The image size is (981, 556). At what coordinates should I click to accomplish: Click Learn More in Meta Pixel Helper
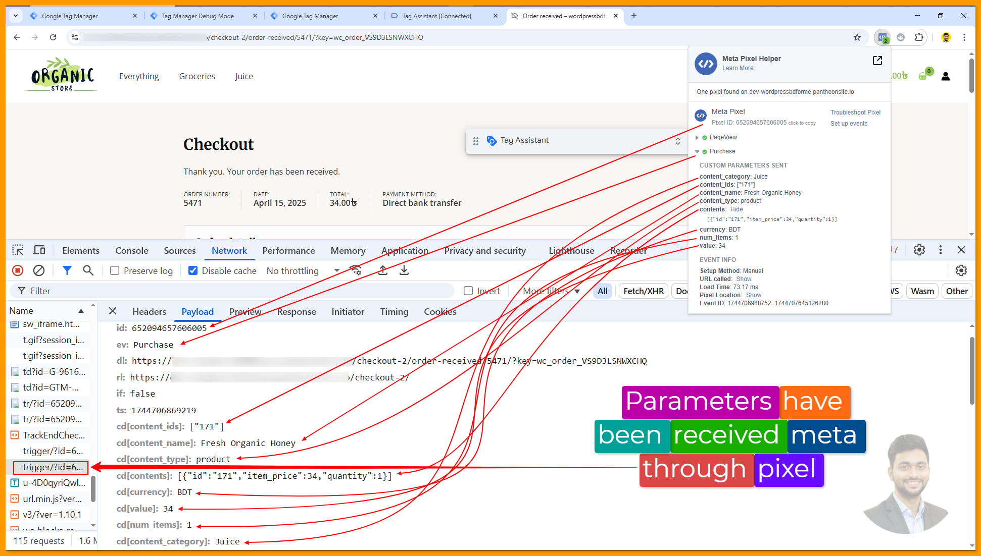tap(738, 68)
